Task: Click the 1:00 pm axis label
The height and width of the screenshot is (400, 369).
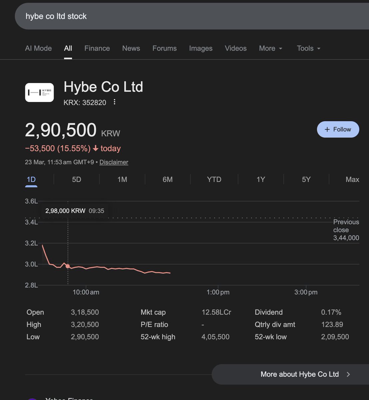Action: [x=218, y=292]
